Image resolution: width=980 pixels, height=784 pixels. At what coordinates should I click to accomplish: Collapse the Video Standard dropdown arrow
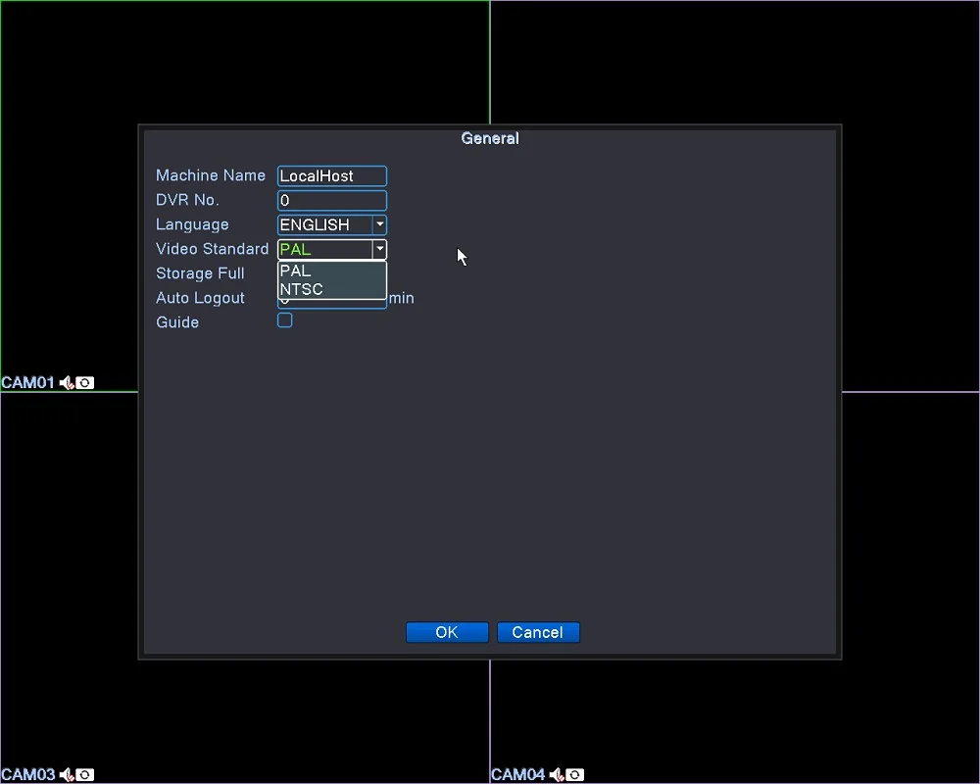tap(379, 249)
